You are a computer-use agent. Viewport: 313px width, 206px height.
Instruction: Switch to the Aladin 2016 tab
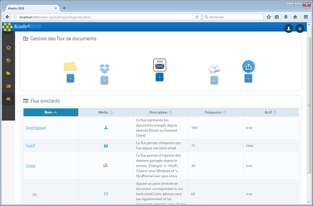coord(31,8)
